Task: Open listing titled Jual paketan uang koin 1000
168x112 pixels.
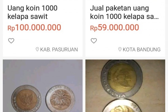Action: [x=124, y=12]
